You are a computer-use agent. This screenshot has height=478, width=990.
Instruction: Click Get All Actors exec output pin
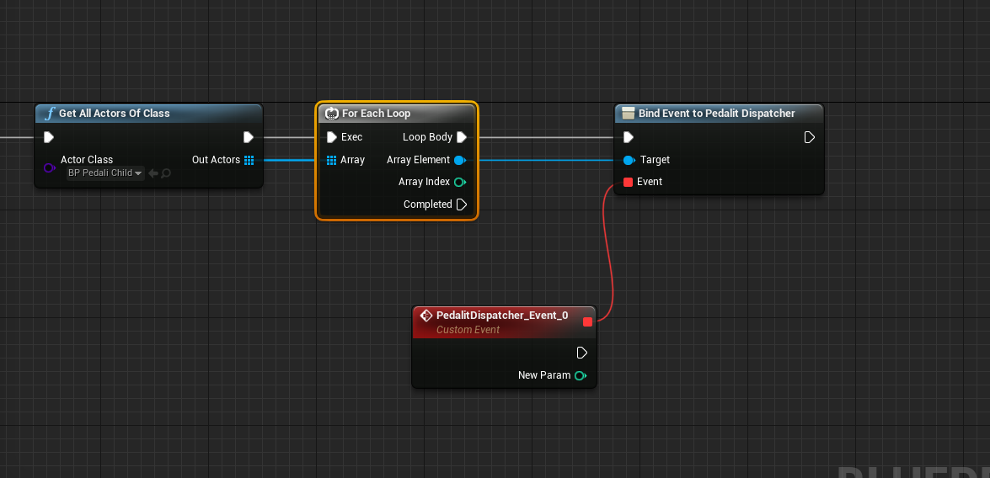(x=248, y=137)
